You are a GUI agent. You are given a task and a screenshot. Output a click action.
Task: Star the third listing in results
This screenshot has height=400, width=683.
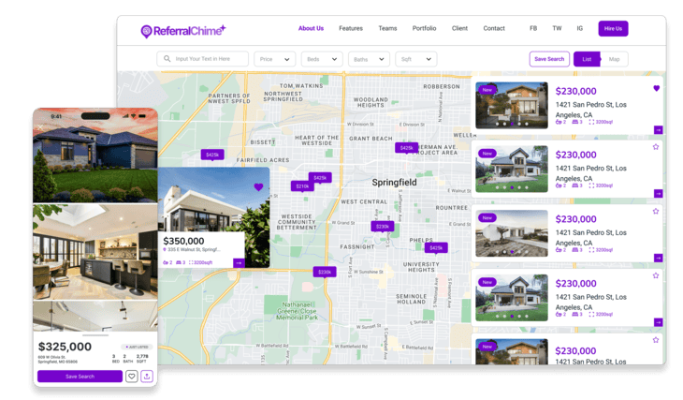[656, 212]
